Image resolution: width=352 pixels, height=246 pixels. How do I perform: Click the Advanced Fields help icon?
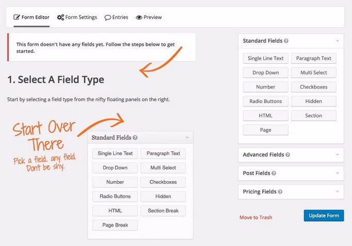pos(287,155)
